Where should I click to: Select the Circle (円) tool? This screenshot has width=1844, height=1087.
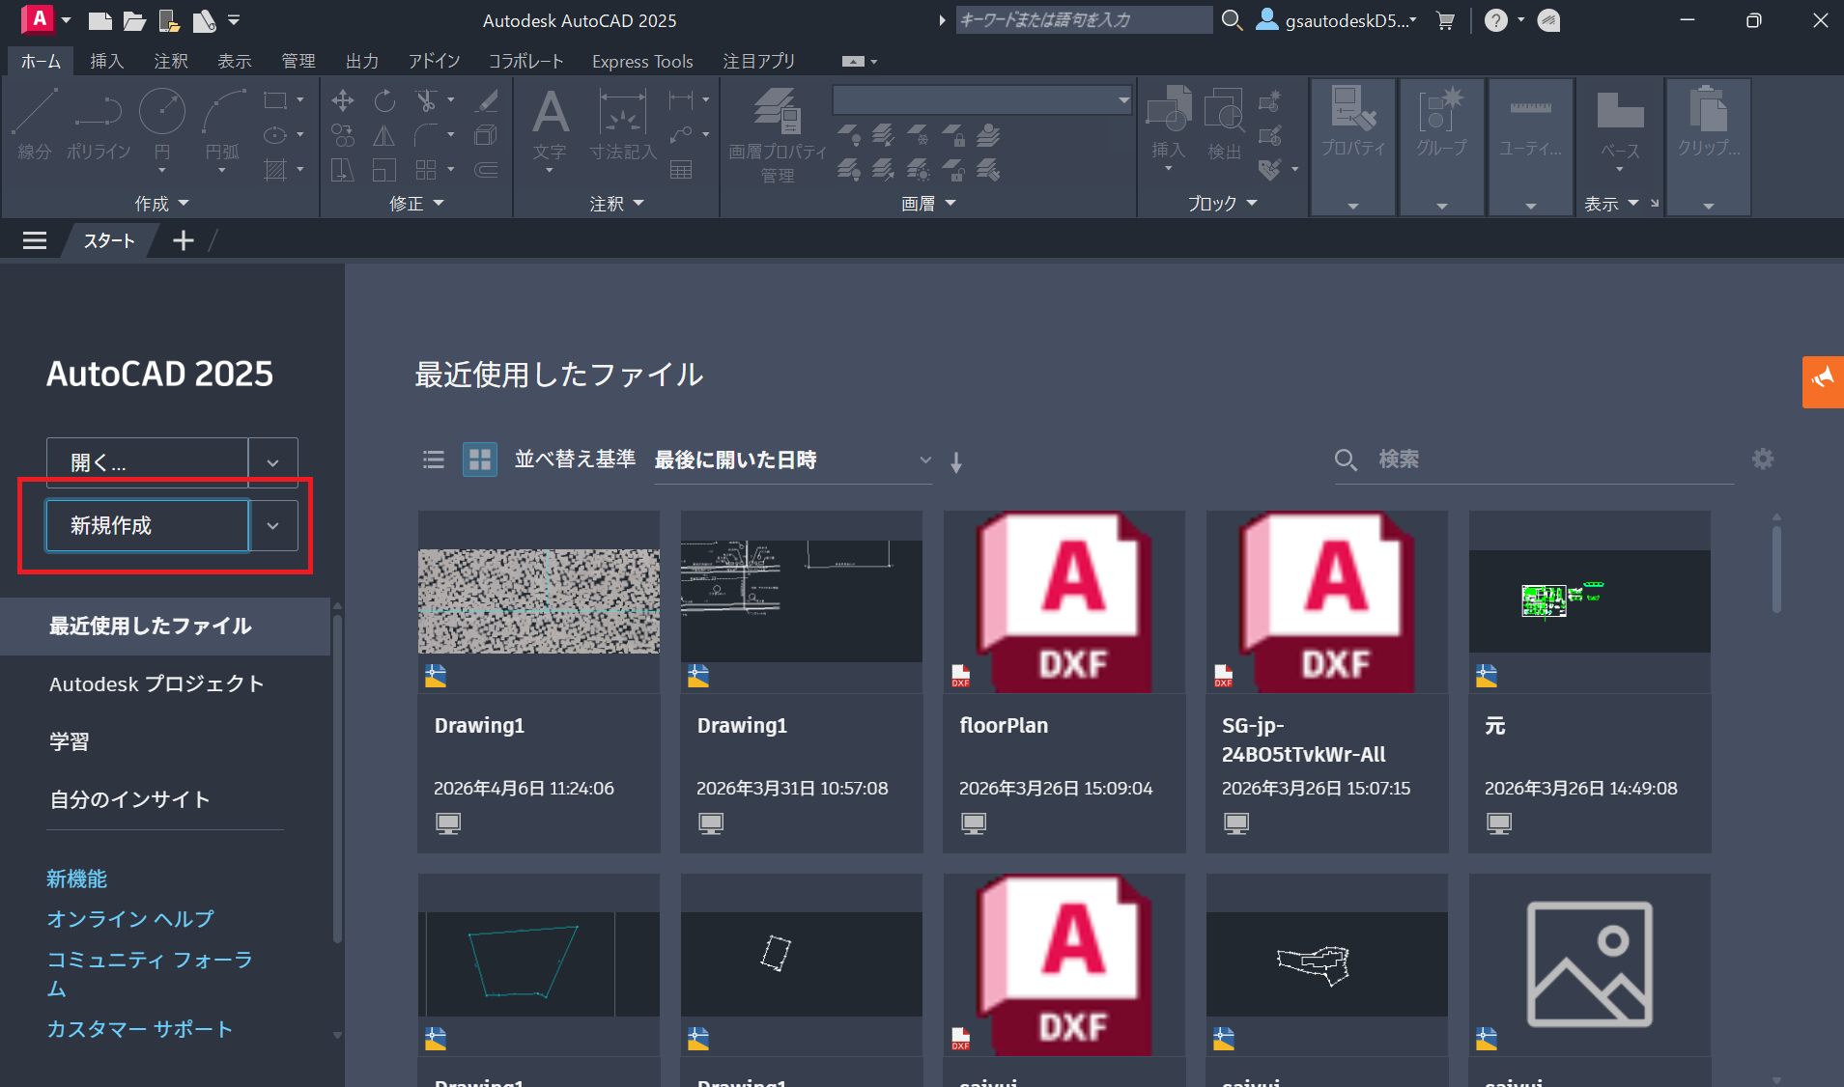click(161, 113)
